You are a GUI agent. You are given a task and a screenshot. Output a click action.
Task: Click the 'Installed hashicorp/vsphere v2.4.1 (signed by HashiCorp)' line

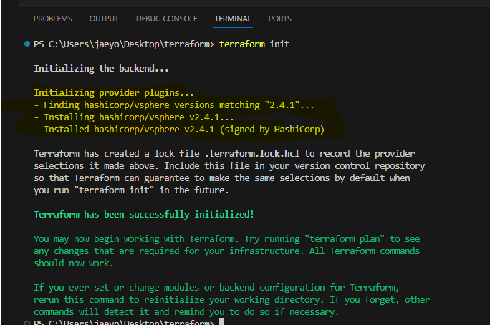click(x=179, y=130)
